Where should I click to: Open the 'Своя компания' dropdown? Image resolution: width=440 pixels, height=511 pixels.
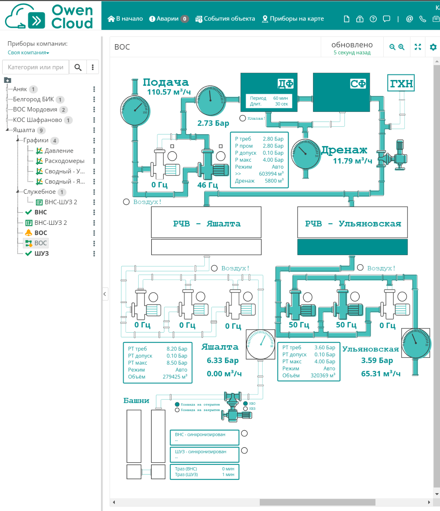point(29,53)
